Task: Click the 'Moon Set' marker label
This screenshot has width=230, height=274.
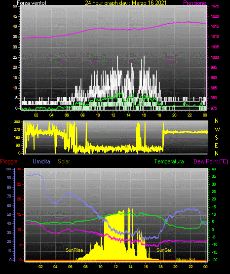Action: (186, 260)
